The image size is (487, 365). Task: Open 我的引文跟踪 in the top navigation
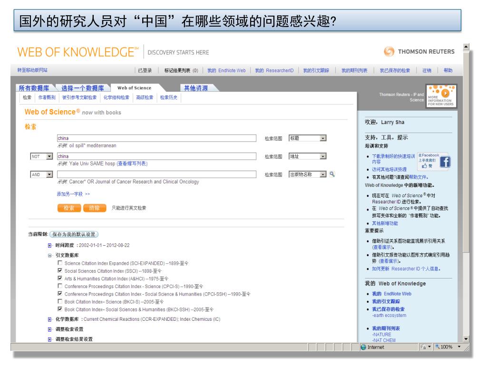[x=316, y=70]
